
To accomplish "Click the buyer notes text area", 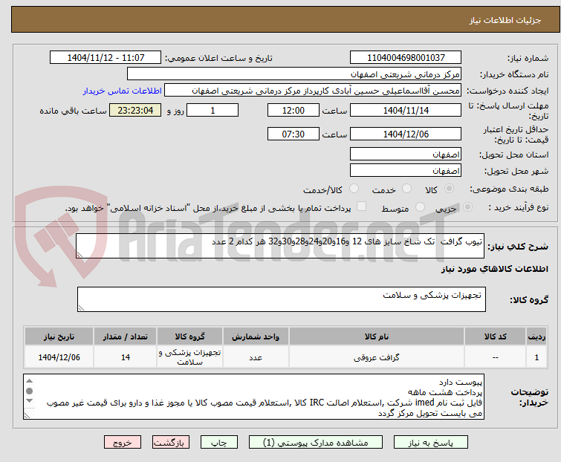I will point(253,397).
